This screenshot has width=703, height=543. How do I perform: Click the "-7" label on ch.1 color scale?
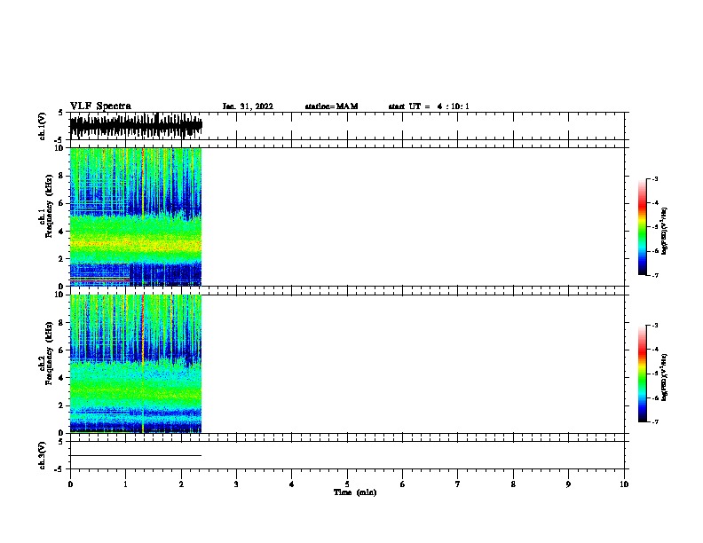[654, 275]
